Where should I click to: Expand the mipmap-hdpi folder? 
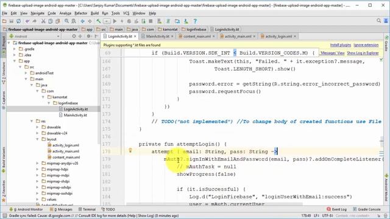point(38,169)
